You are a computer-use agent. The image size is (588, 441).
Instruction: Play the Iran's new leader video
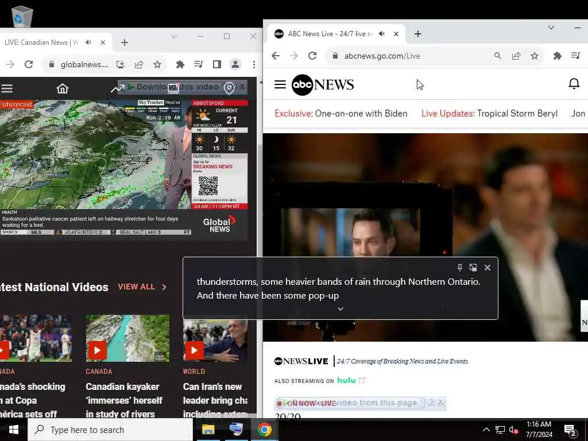[194, 350]
